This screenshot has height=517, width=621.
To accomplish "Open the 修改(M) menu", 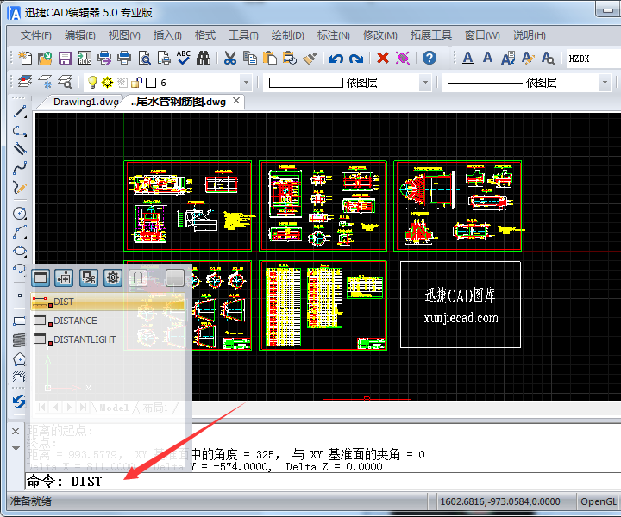I will [379, 35].
